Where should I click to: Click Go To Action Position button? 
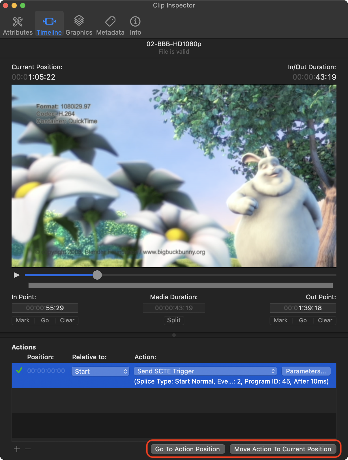[188, 449]
